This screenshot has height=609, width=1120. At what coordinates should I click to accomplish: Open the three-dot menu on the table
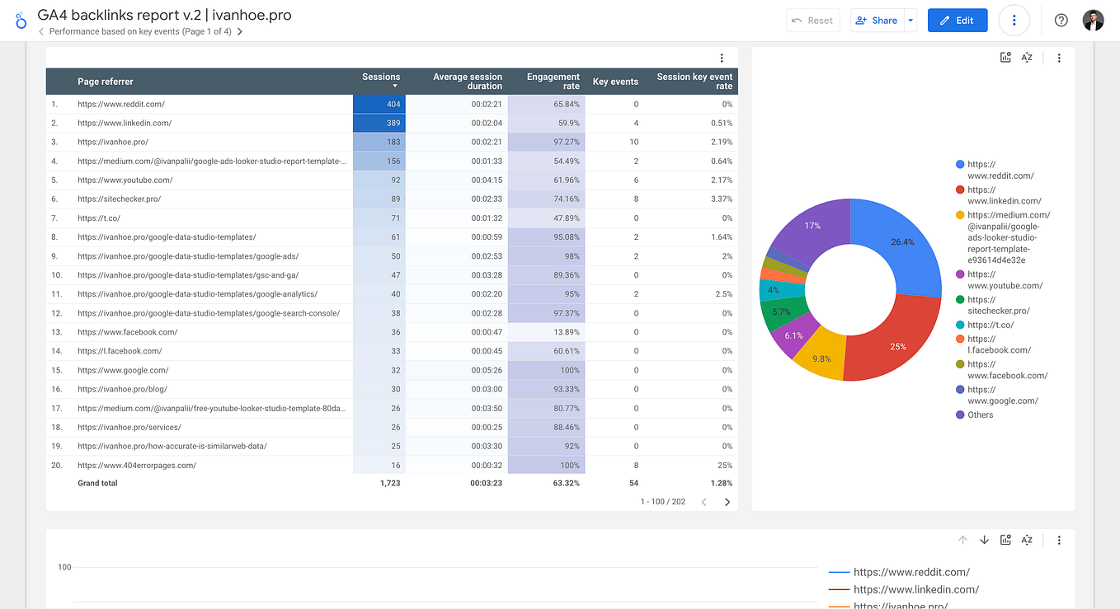(722, 58)
